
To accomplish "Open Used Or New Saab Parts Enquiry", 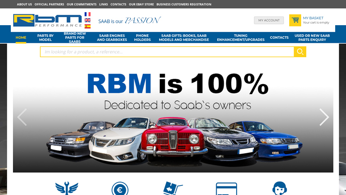I will point(312,38).
